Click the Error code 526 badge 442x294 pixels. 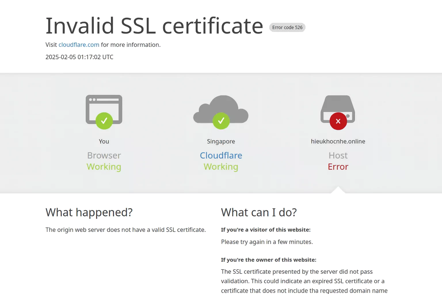point(287,27)
